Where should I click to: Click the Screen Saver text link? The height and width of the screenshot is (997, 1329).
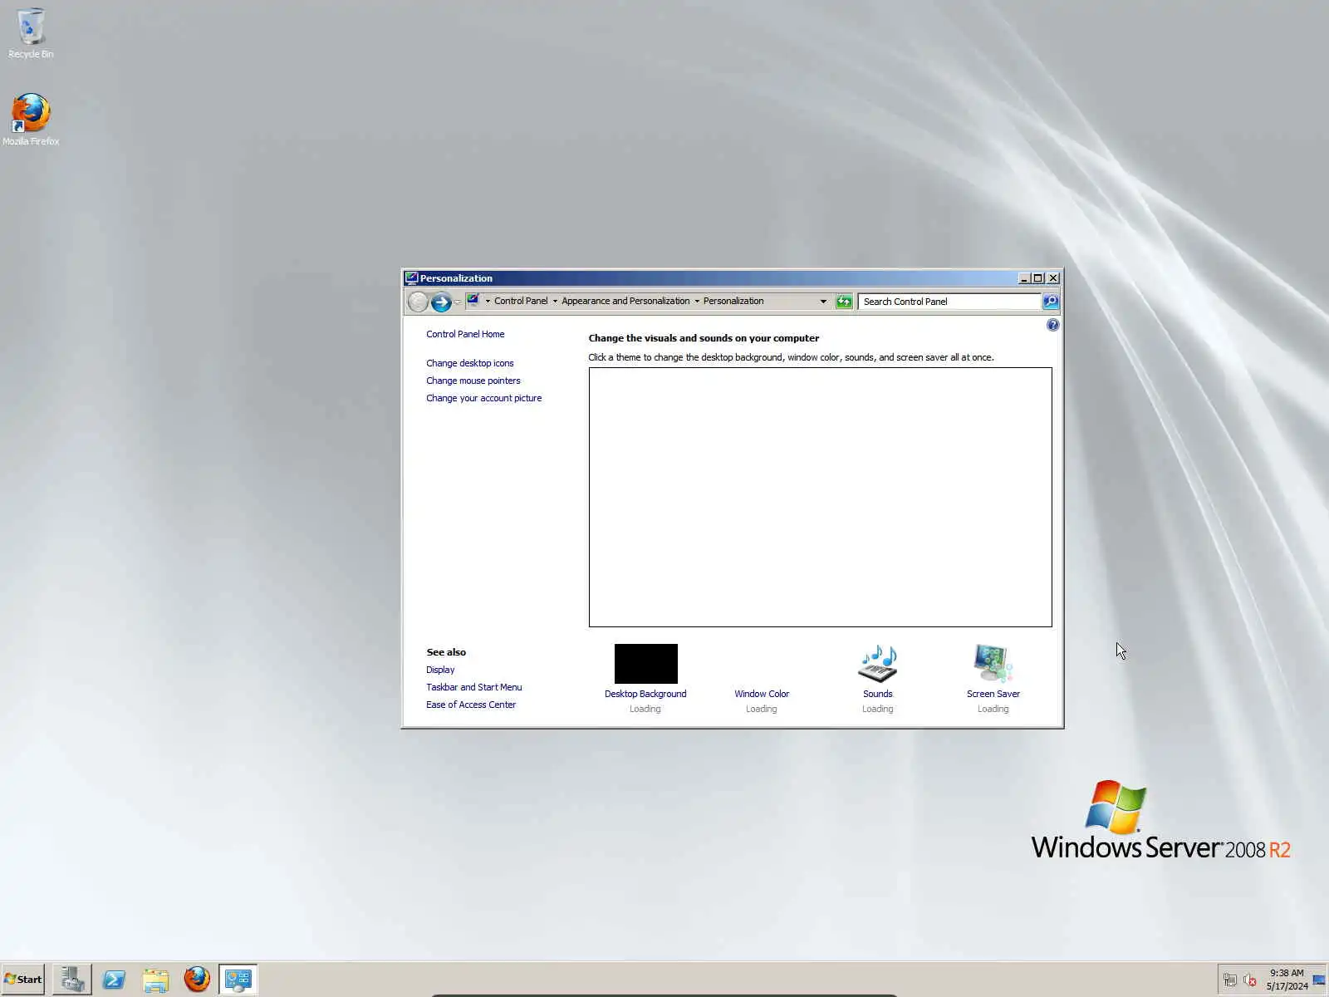pyautogui.click(x=993, y=694)
